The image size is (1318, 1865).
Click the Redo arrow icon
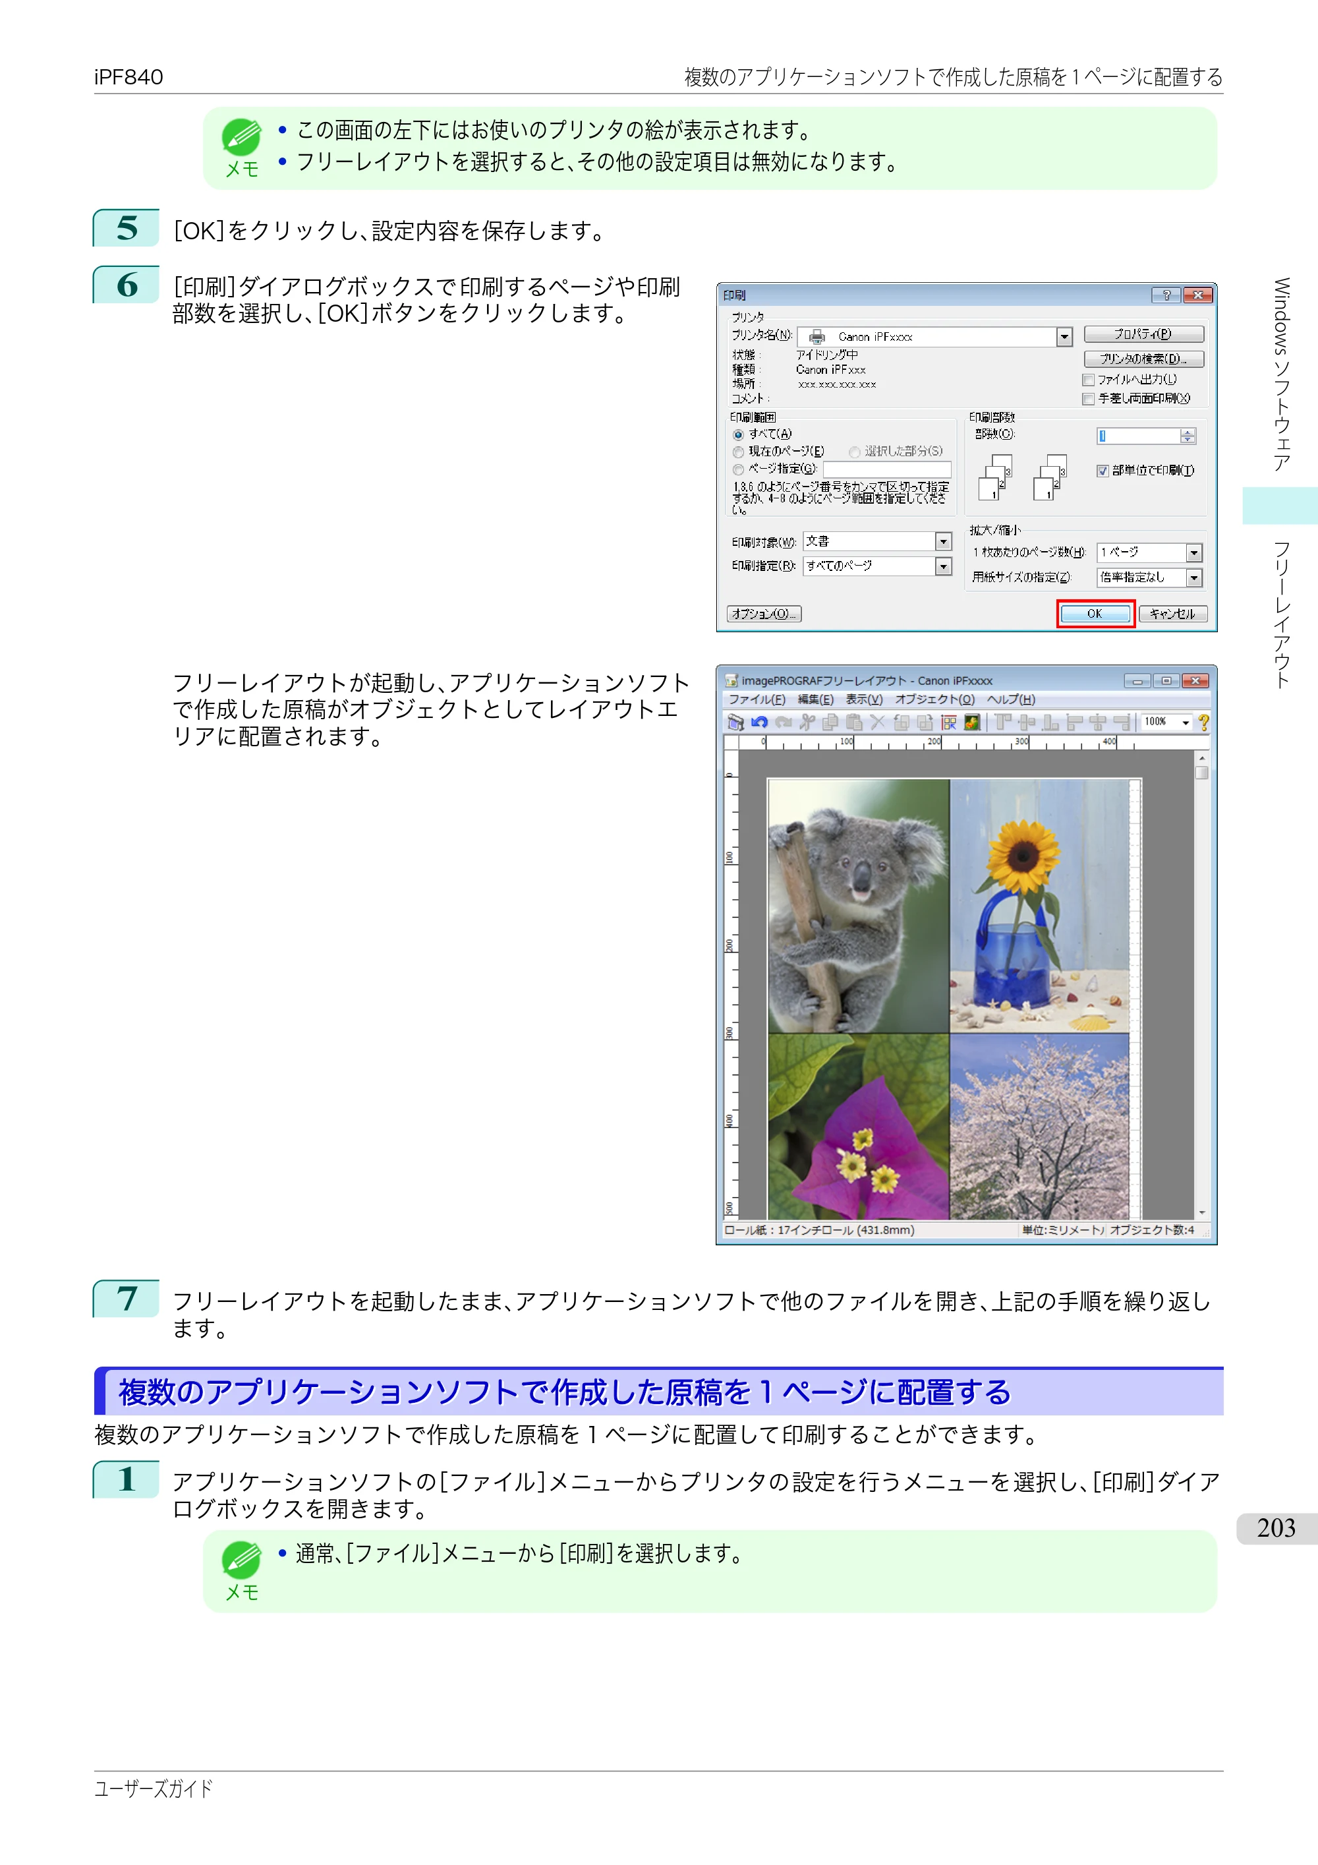pos(784,722)
